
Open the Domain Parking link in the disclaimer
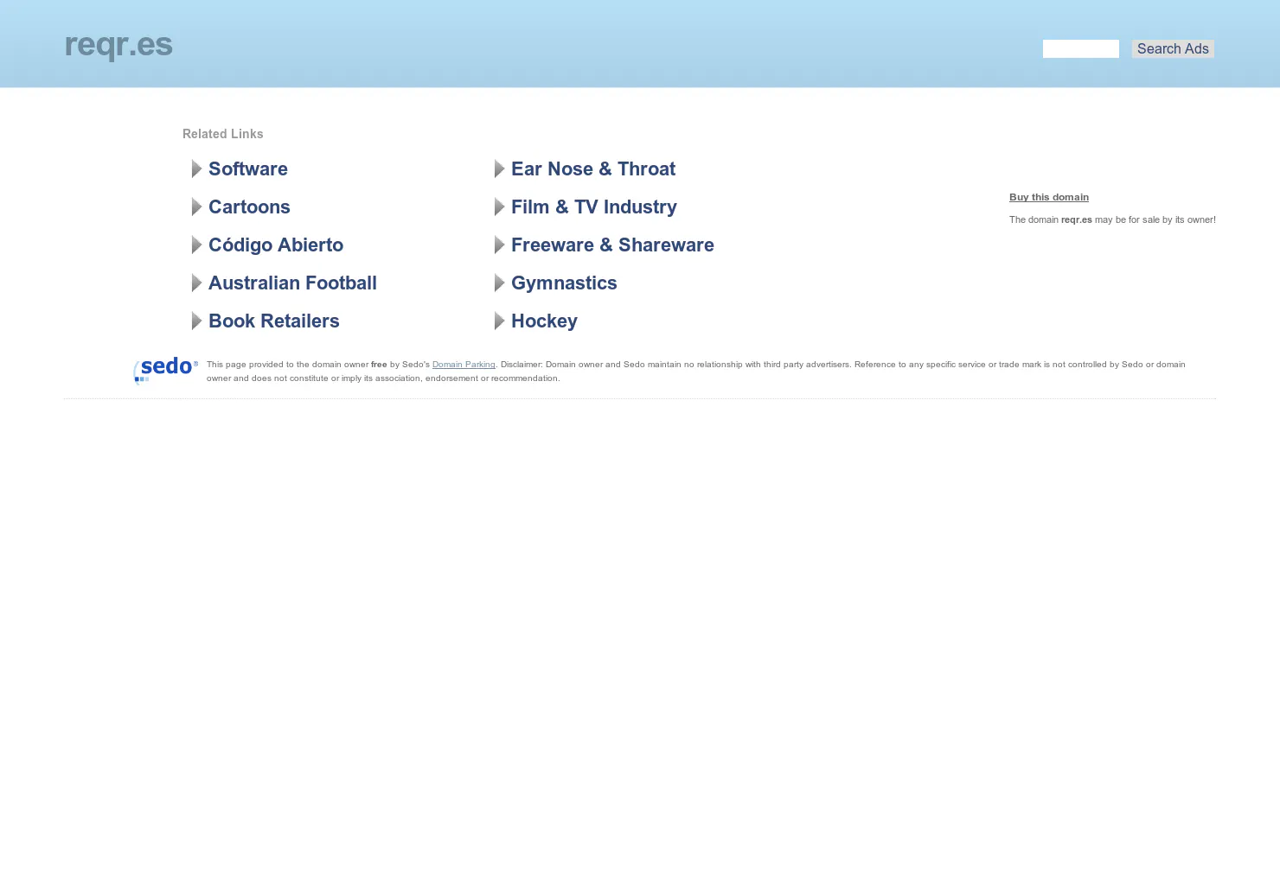coord(464,365)
